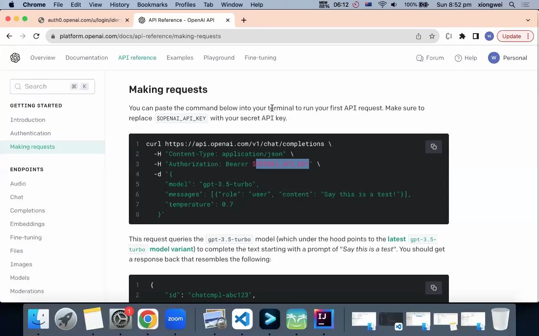The height and width of the screenshot is (336, 539).
Task: Select Moderations endpoint in the sidebar
Action: point(27,291)
